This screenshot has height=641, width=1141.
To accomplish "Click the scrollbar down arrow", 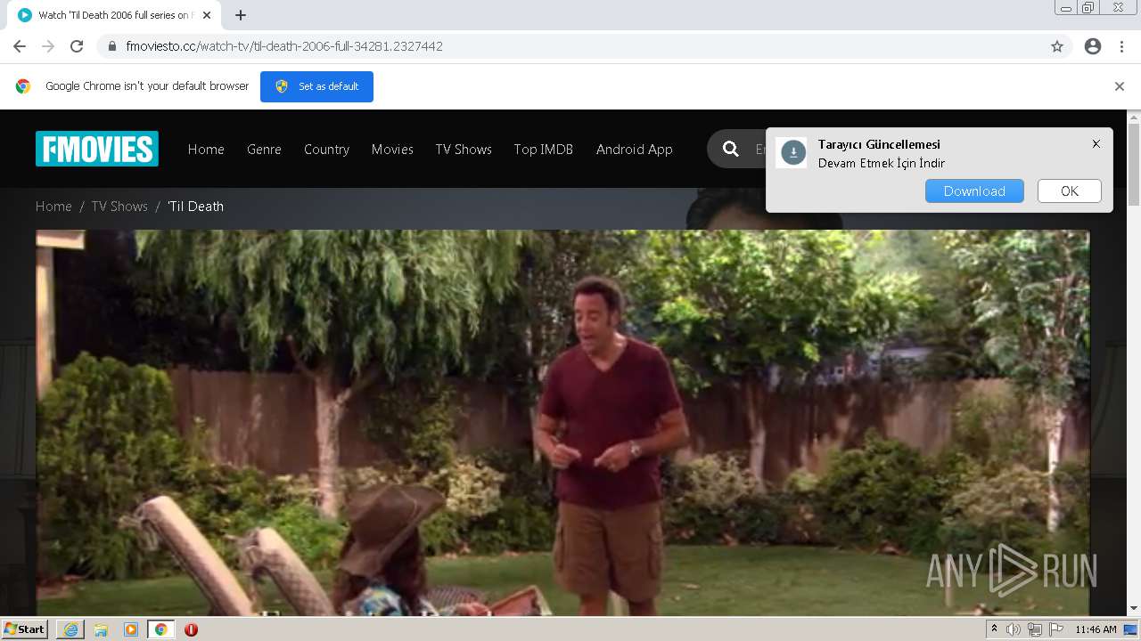I will (x=1134, y=609).
